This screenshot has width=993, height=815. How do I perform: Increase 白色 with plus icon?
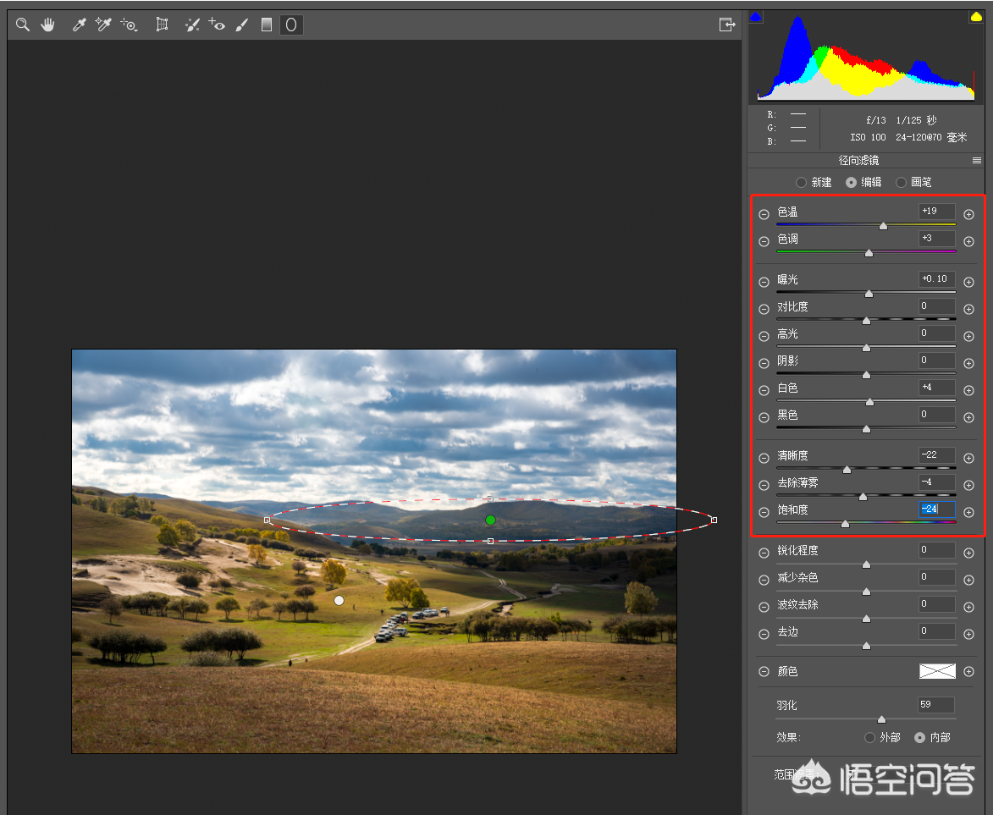click(x=969, y=391)
